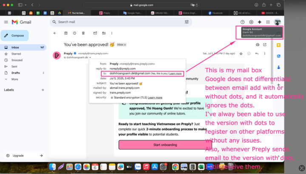
Task: Click the Upgrade button in sidebar
Action: click(24, 156)
